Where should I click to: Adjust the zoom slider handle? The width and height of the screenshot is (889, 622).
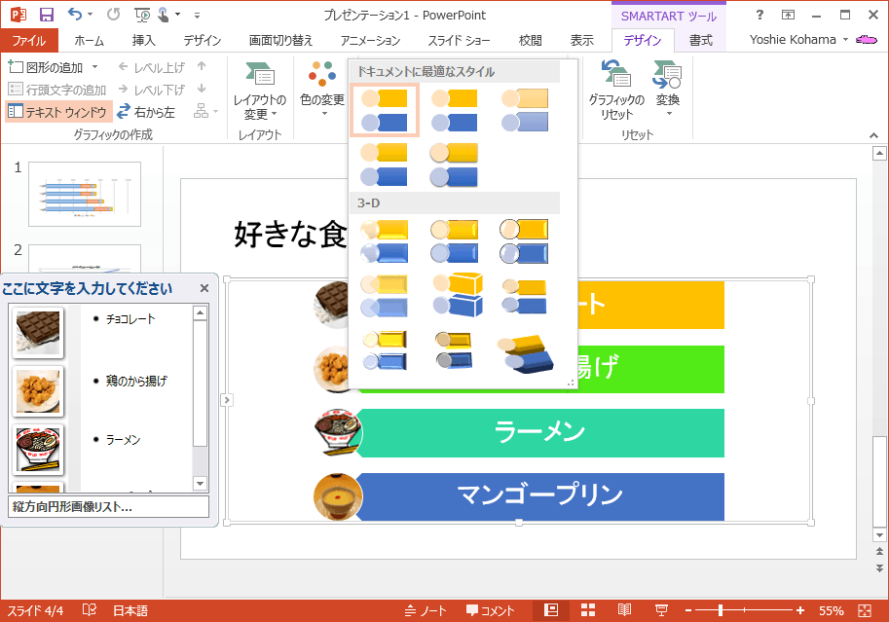coord(720,610)
